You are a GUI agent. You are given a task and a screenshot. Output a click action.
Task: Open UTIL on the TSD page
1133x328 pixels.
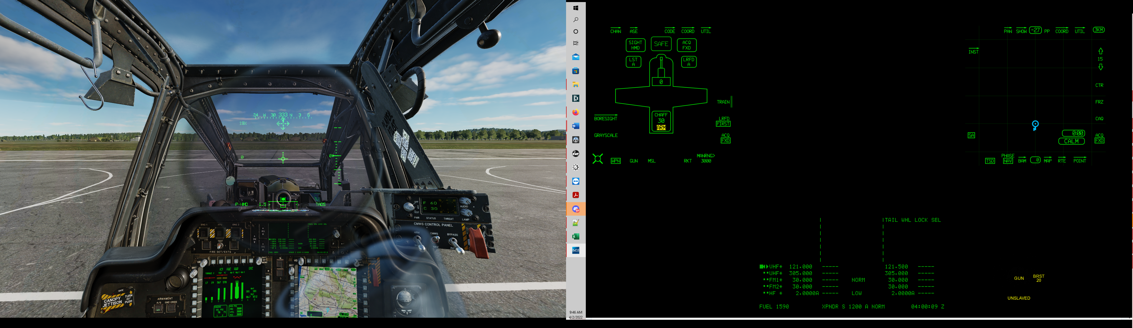[1080, 31]
